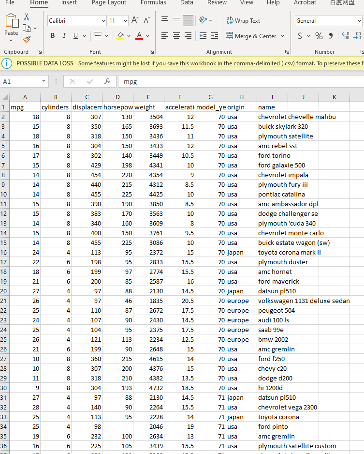Open the font size 11 dropdown

click(125, 21)
